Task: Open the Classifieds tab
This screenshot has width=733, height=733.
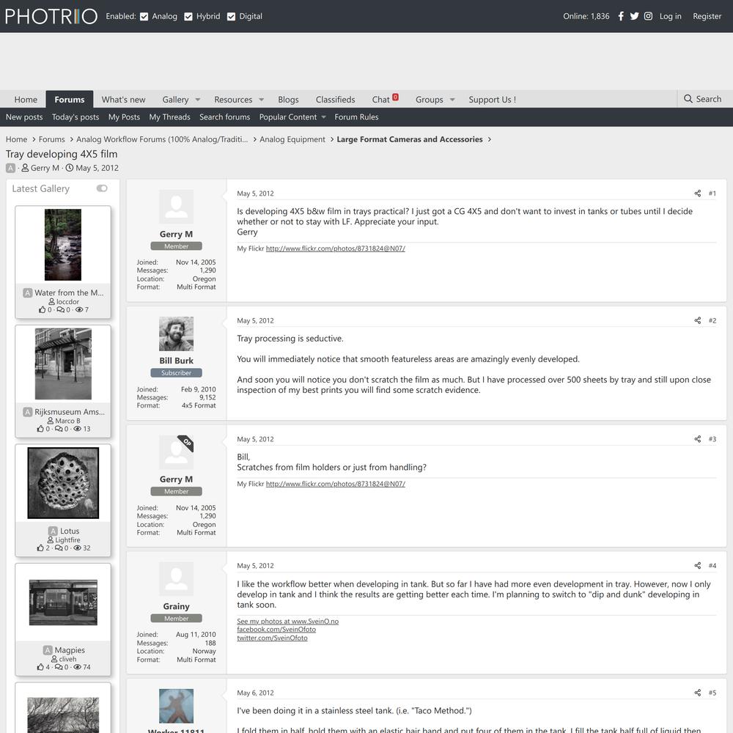Action: (335, 100)
